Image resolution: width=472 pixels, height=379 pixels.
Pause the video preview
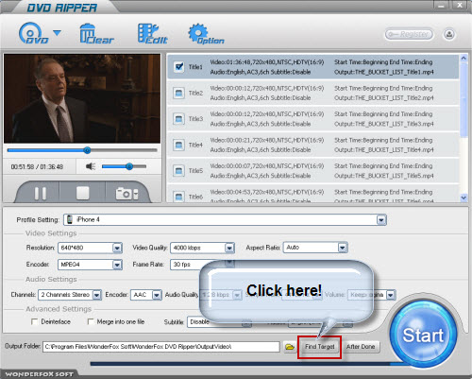point(41,194)
